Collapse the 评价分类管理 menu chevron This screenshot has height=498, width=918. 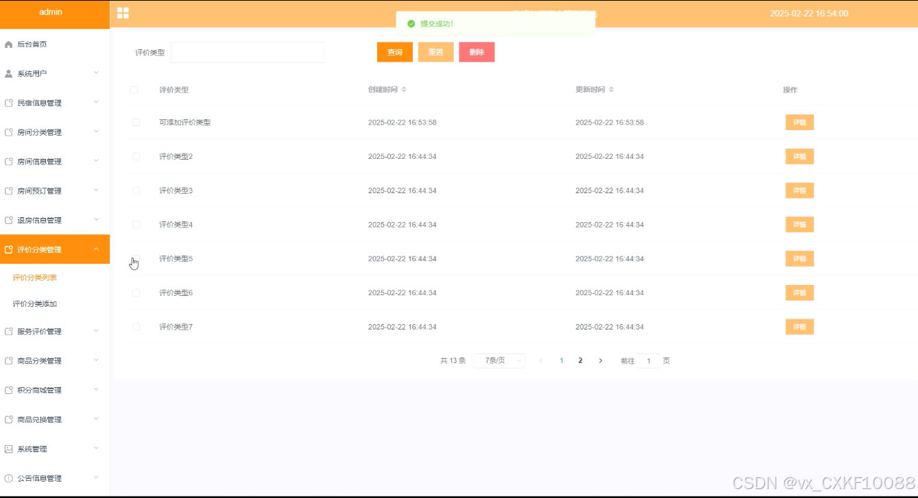coord(96,249)
